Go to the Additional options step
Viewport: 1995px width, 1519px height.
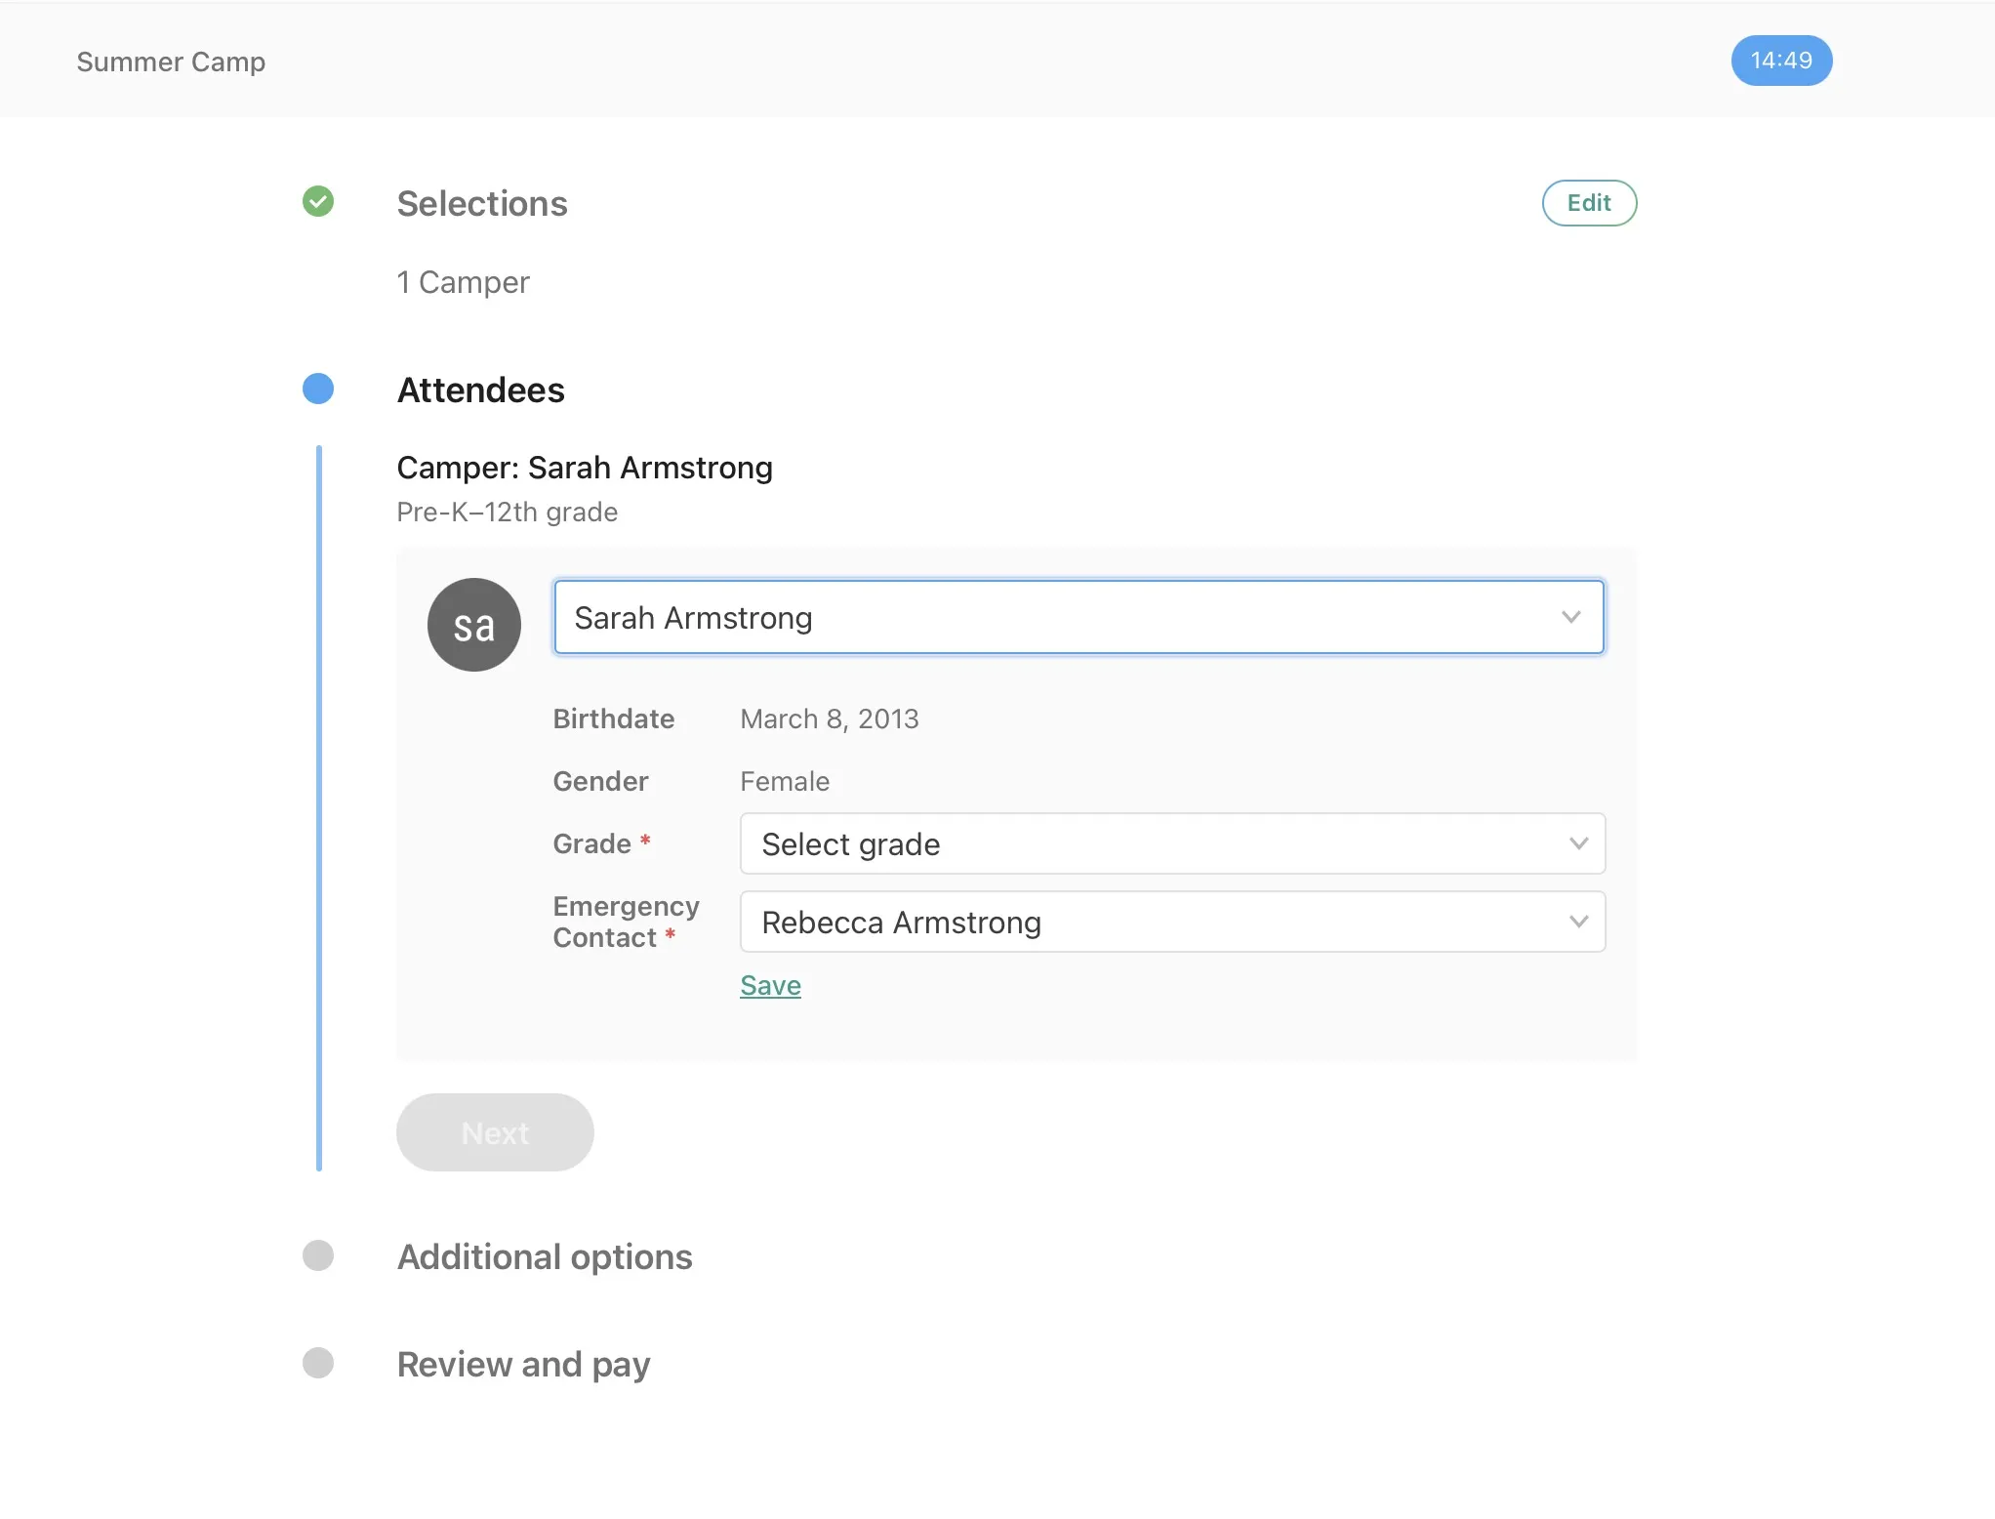click(x=545, y=1256)
